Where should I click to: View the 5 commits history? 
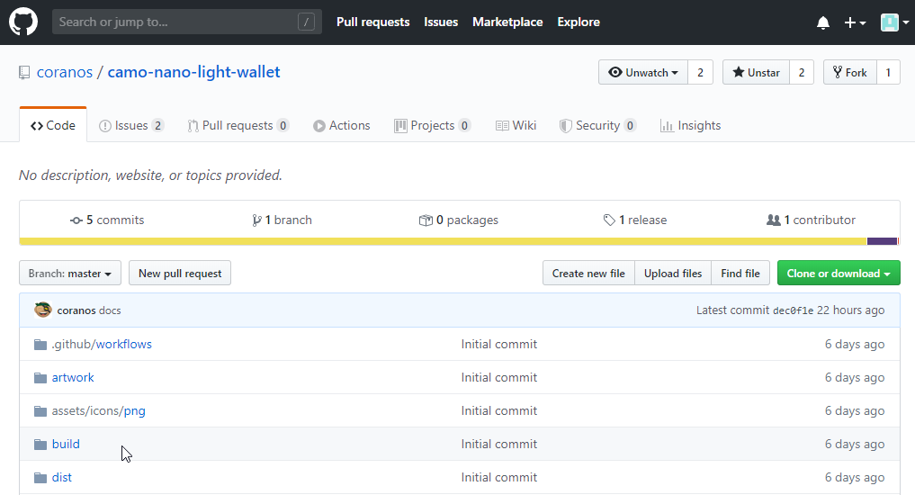coord(107,220)
